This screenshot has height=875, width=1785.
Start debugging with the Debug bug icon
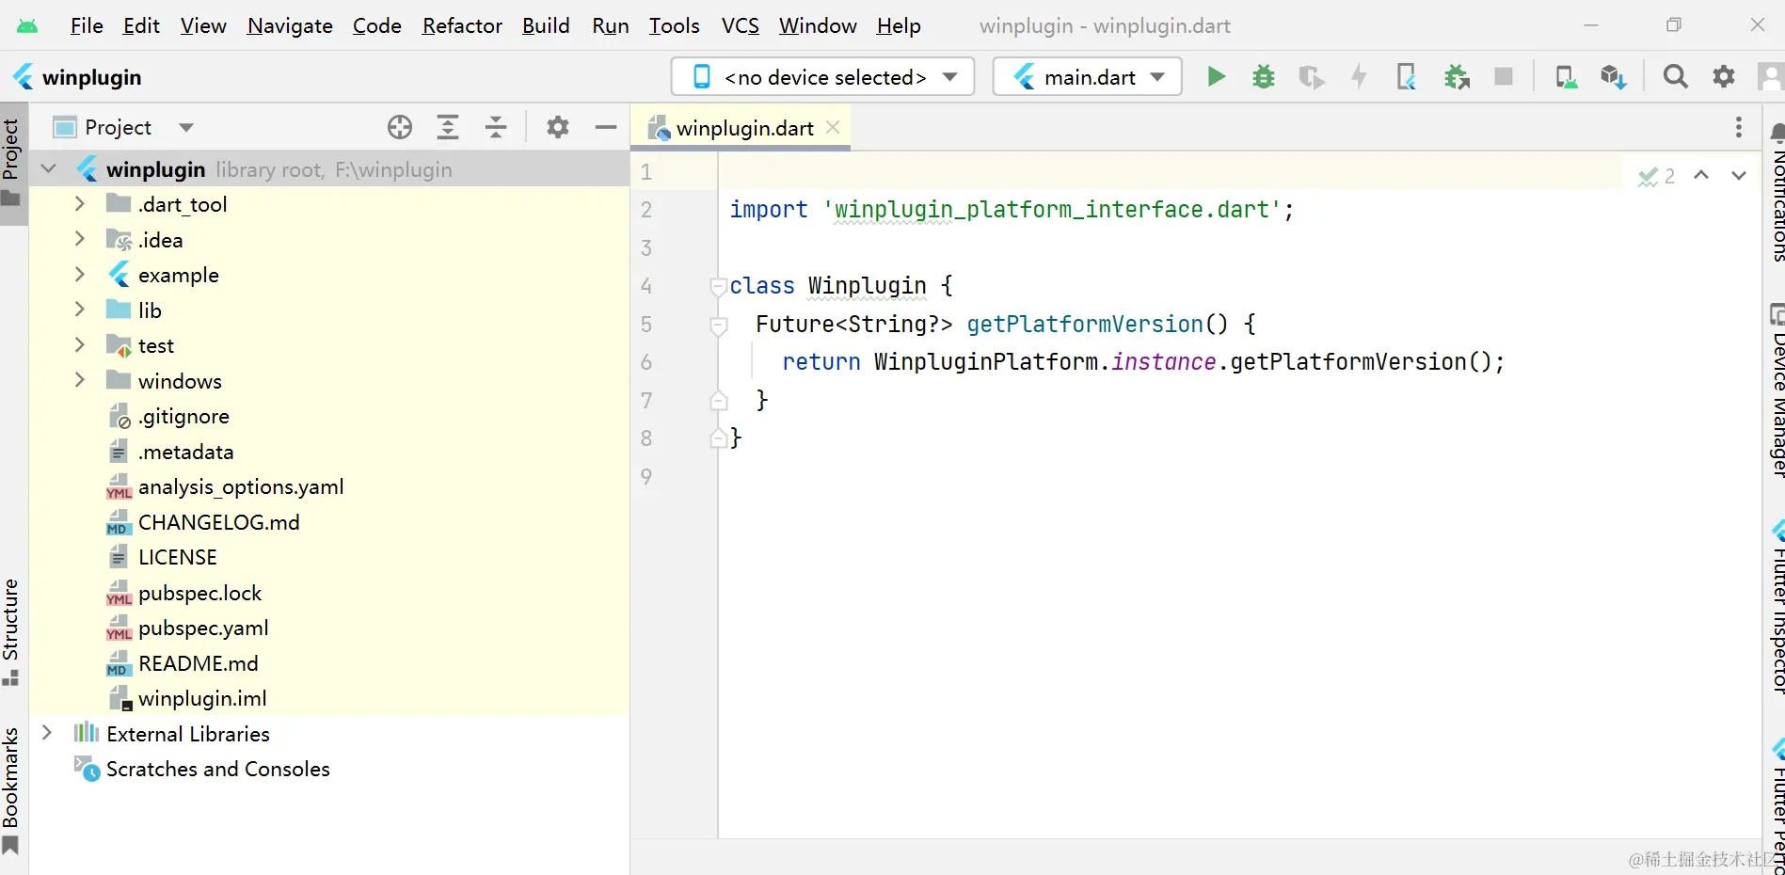click(x=1264, y=76)
